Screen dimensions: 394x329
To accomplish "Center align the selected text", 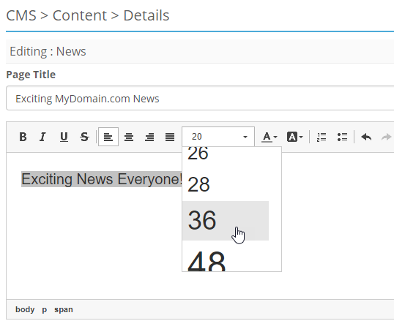I will (129, 137).
